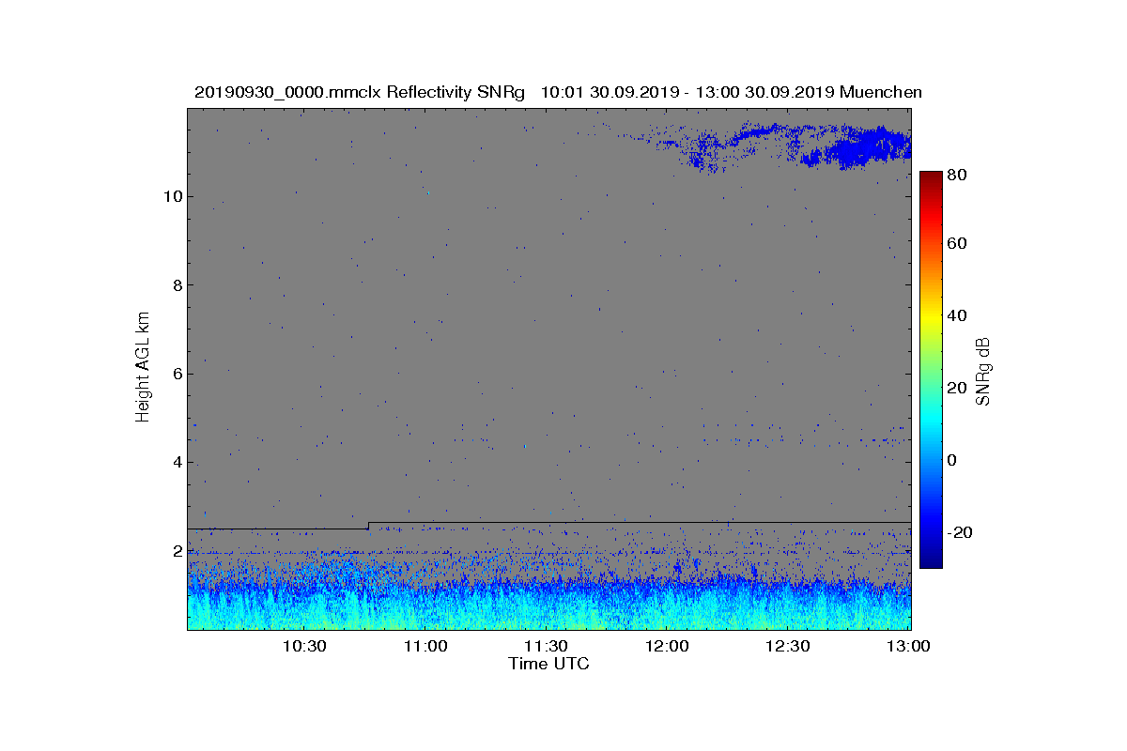
Task: Click the colorbar value '40'
Action: (x=958, y=315)
